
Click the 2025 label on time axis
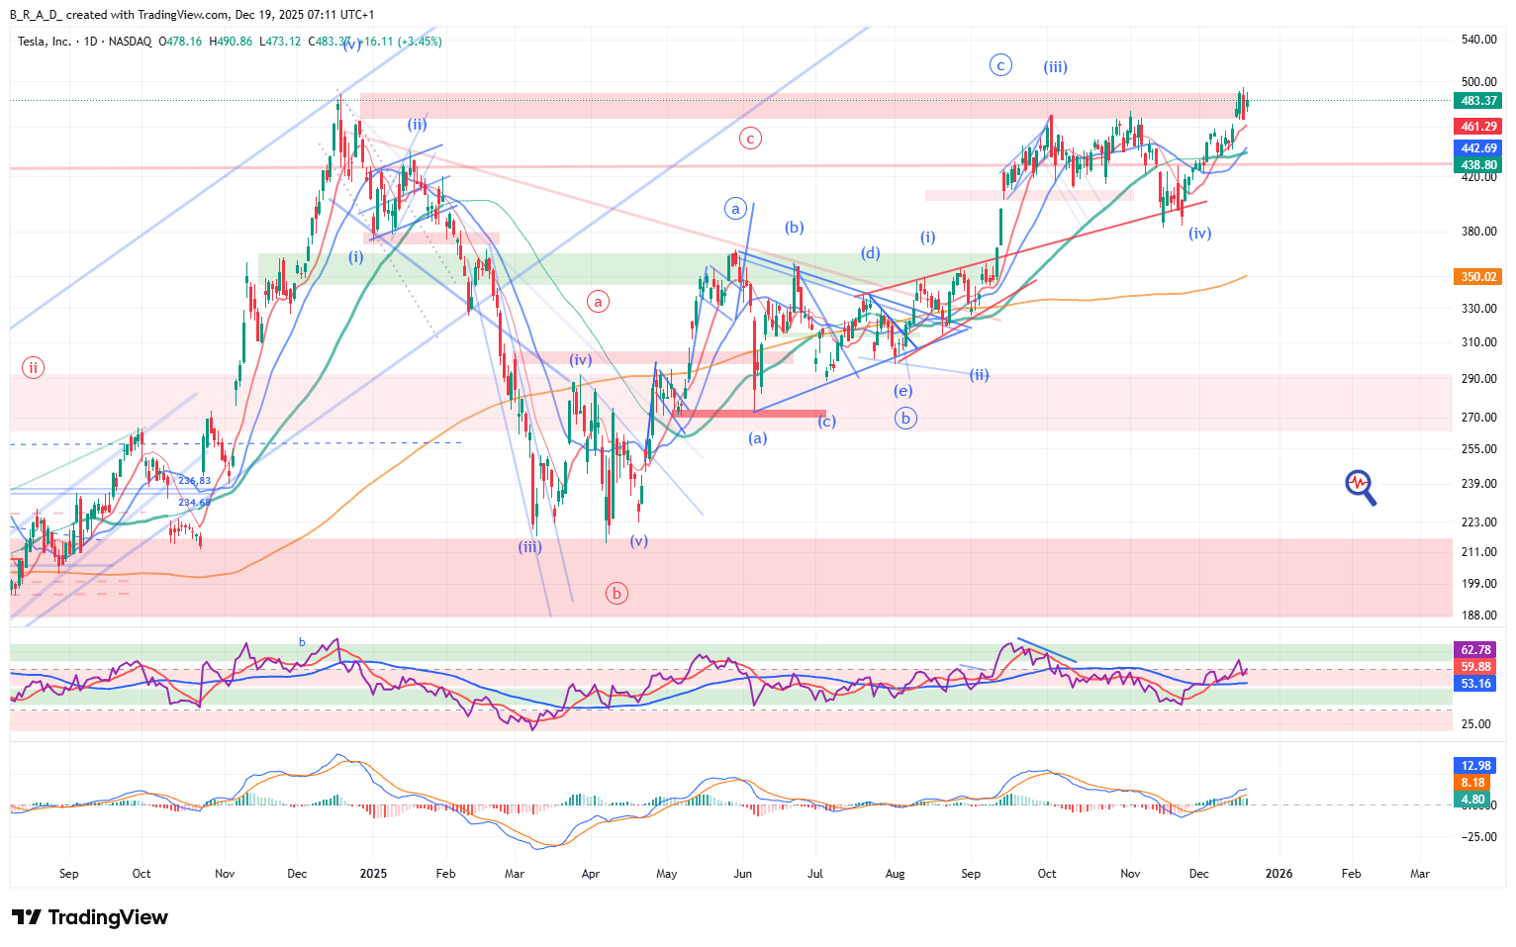tap(373, 874)
